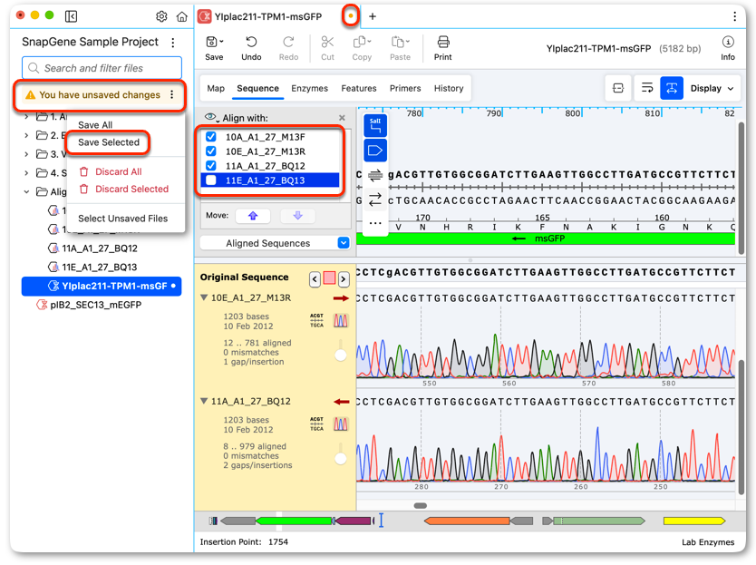Click the double-strand display icon
This screenshot has width=756, height=565.
point(375,175)
